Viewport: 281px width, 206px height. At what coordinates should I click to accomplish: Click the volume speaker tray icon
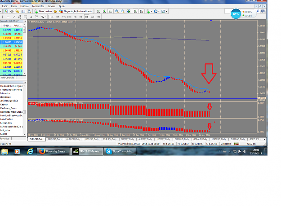245,152
